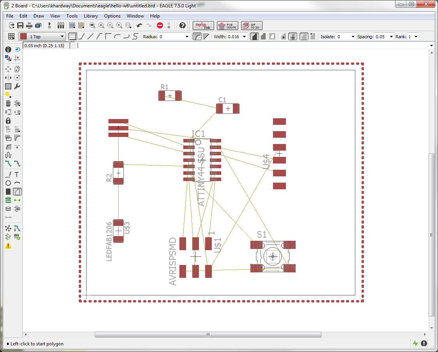The height and width of the screenshot is (352, 438).
Task: Toggle the cutout polygon pour option
Action: [x=272, y=37]
